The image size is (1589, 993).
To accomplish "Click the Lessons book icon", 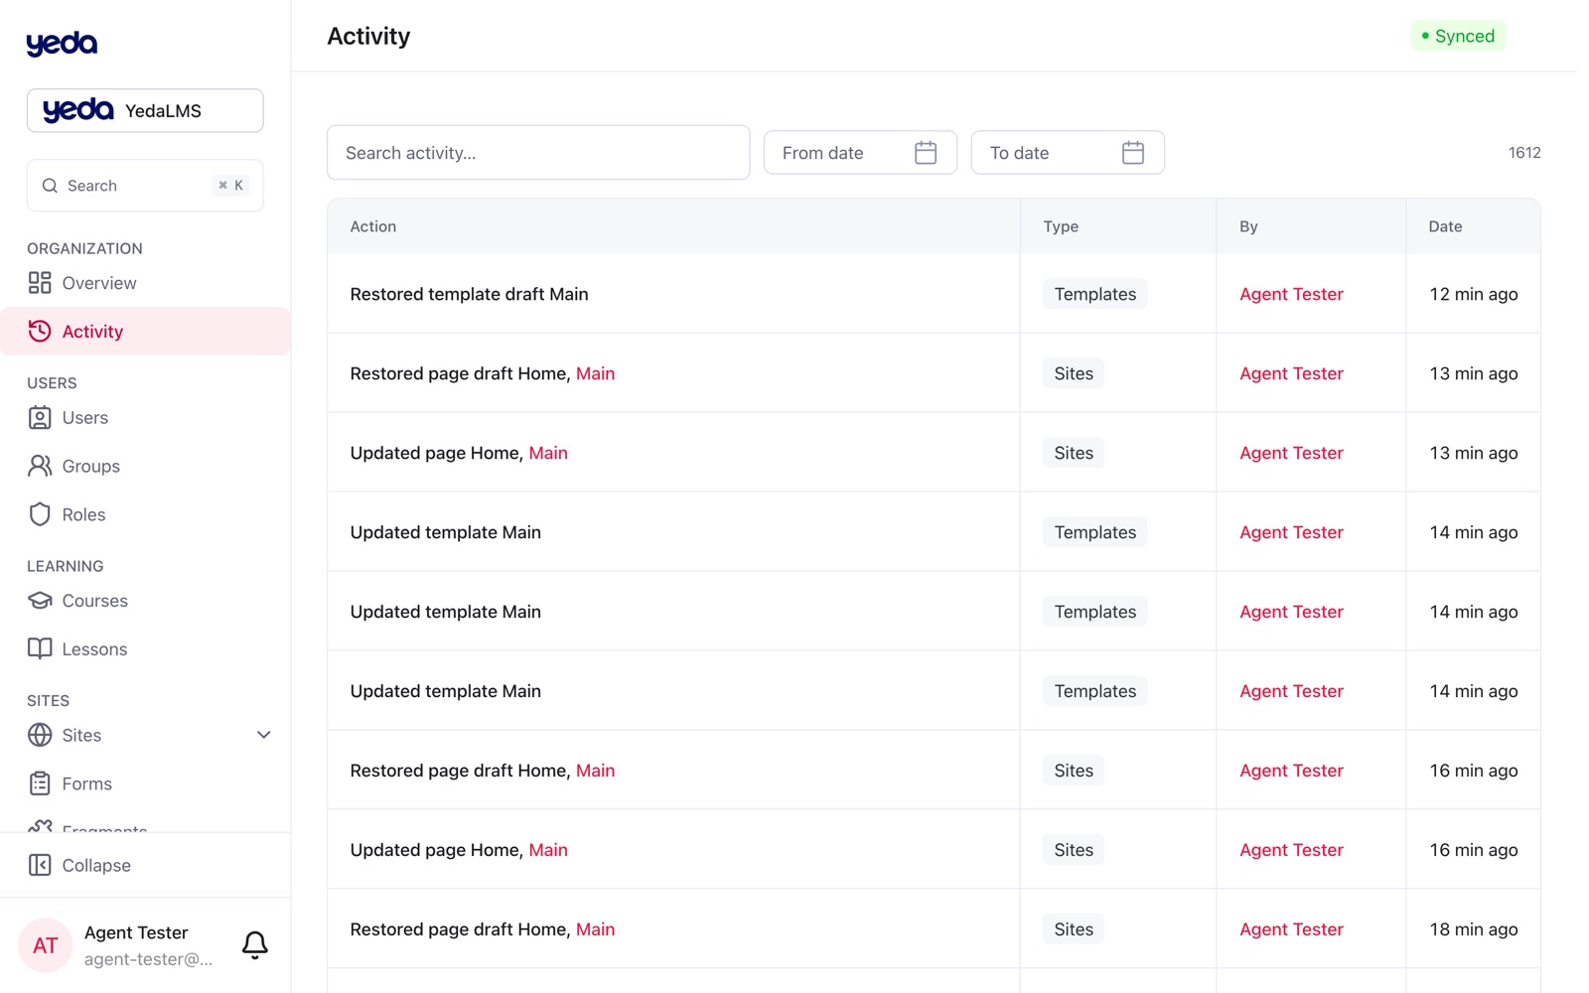I will coord(40,649).
